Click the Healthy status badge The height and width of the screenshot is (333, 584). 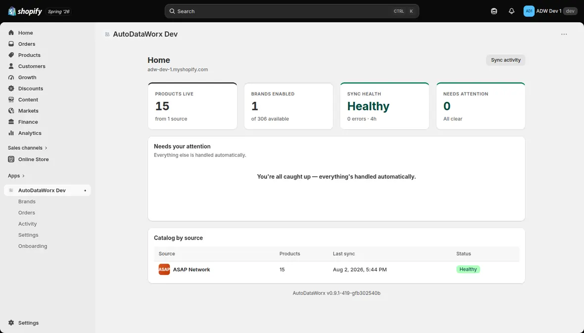(x=468, y=269)
